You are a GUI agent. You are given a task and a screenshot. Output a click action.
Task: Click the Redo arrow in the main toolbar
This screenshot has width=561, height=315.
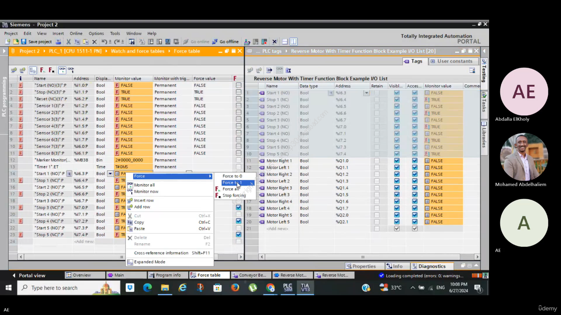click(x=116, y=42)
